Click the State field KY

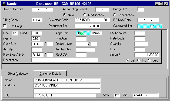pos(117,95)
